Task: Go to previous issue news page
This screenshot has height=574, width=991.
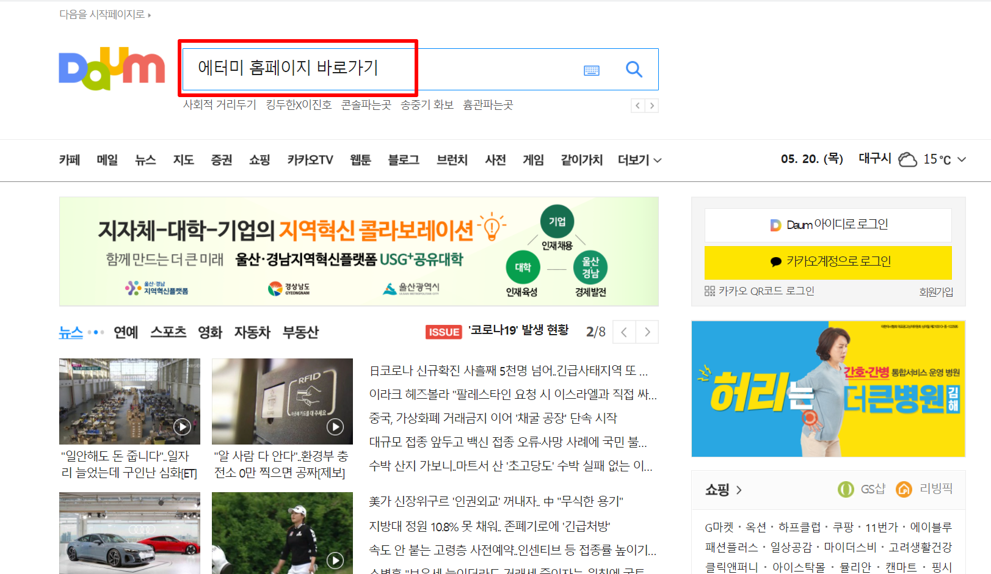Action: [624, 332]
